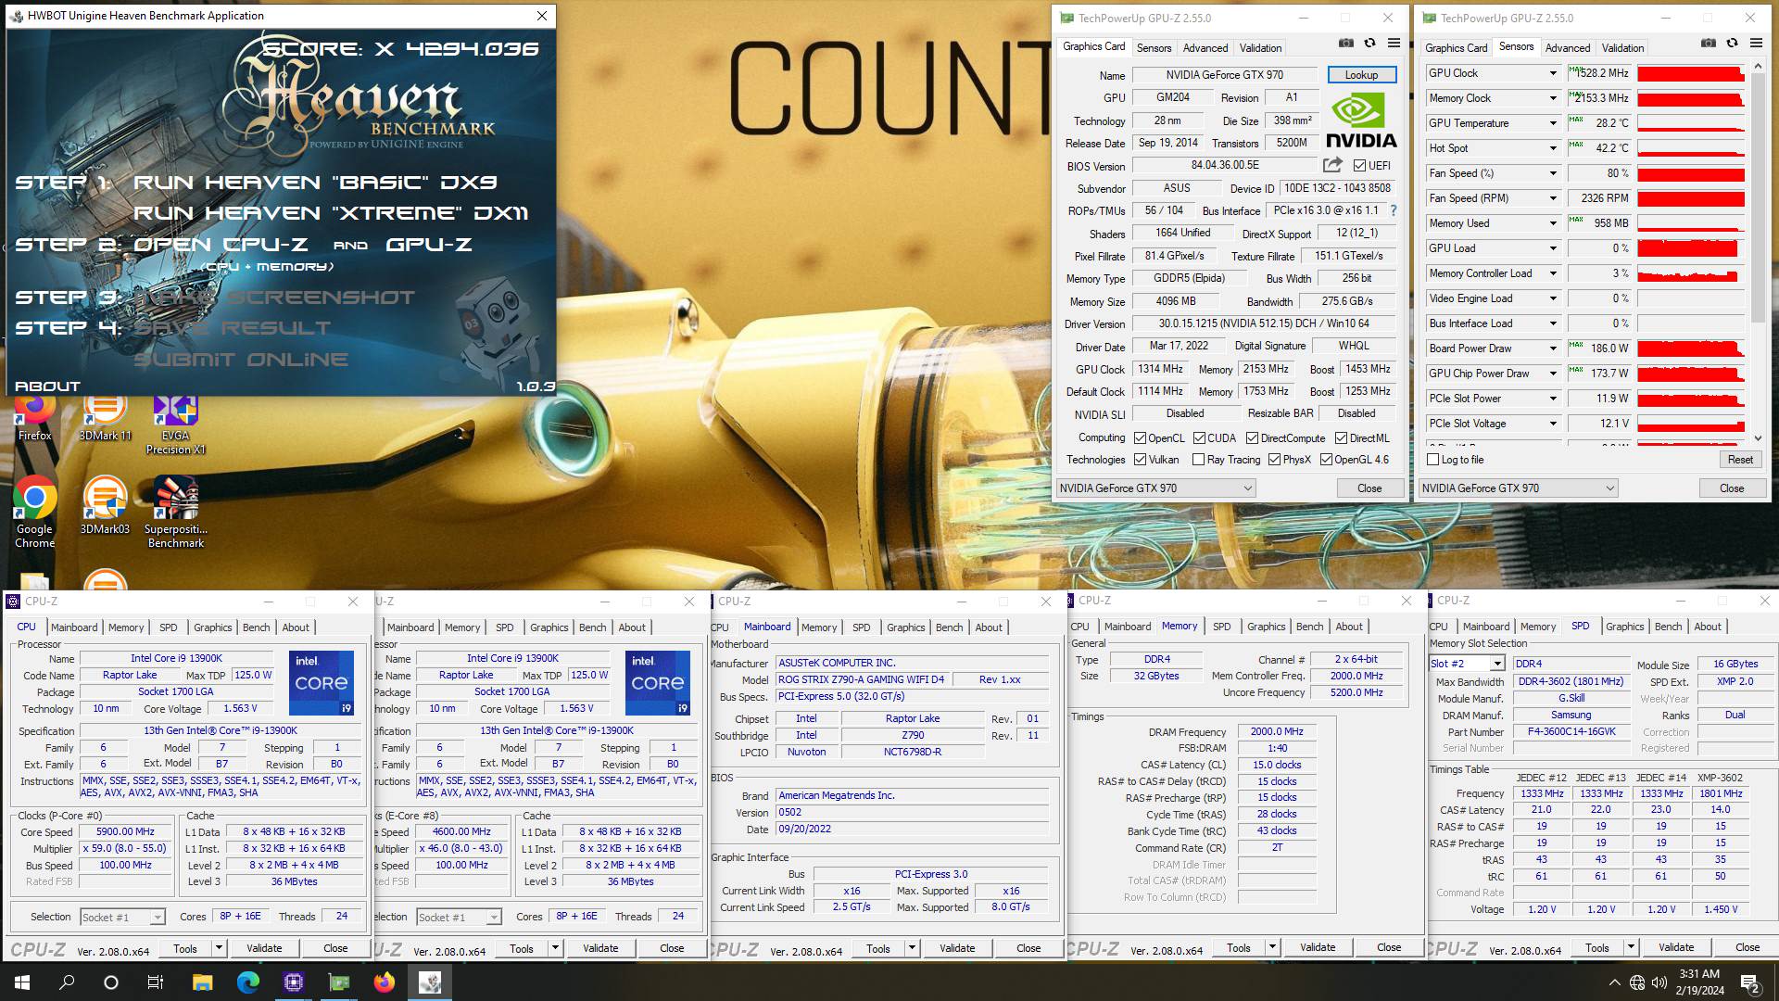The image size is (1779, 1001).
Task: Toggle the OpenCL checkbox
Action: 1140,438
